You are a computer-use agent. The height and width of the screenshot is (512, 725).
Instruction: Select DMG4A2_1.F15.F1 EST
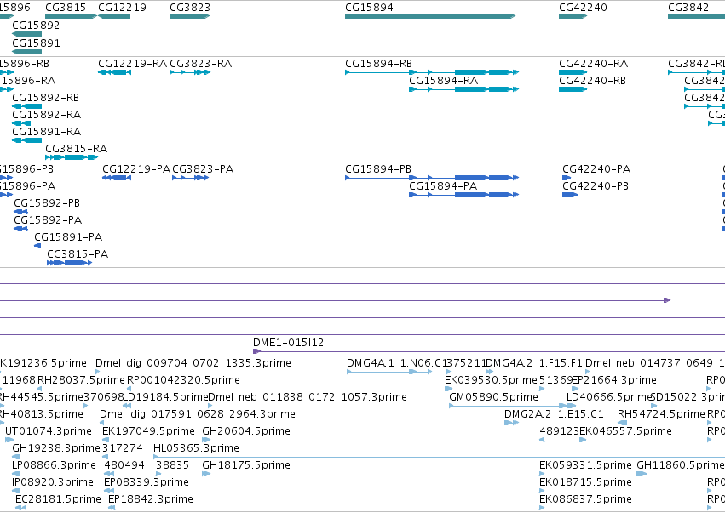click(x=489, y=372)
